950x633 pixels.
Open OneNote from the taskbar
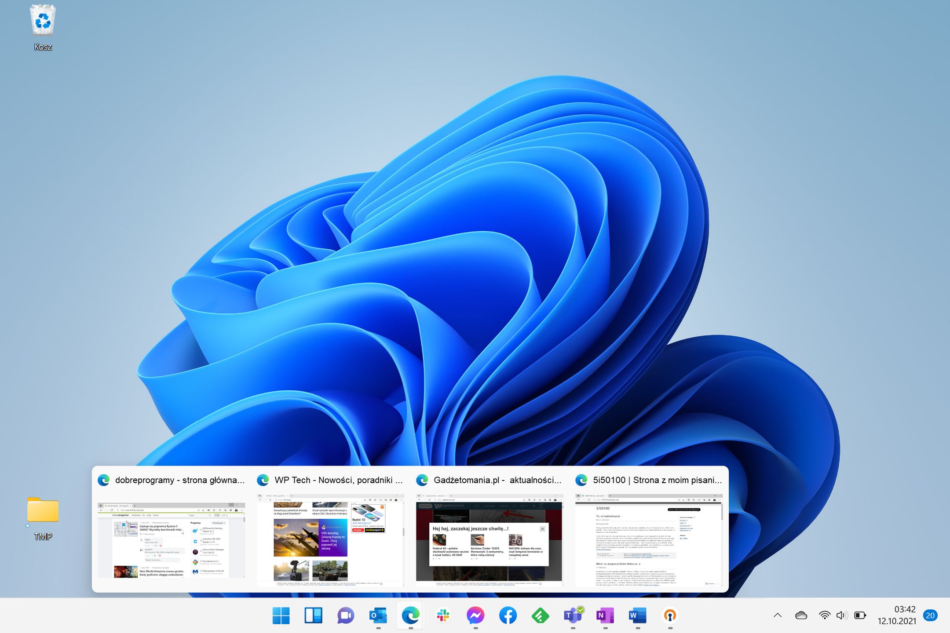click(x=606, y=616)
